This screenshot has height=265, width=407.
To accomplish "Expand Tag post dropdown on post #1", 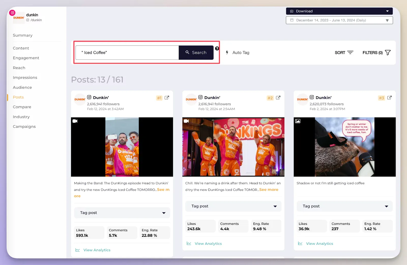I will (122, 213).
